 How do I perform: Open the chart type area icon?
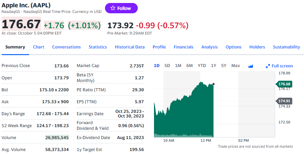(x=251, y=66)
